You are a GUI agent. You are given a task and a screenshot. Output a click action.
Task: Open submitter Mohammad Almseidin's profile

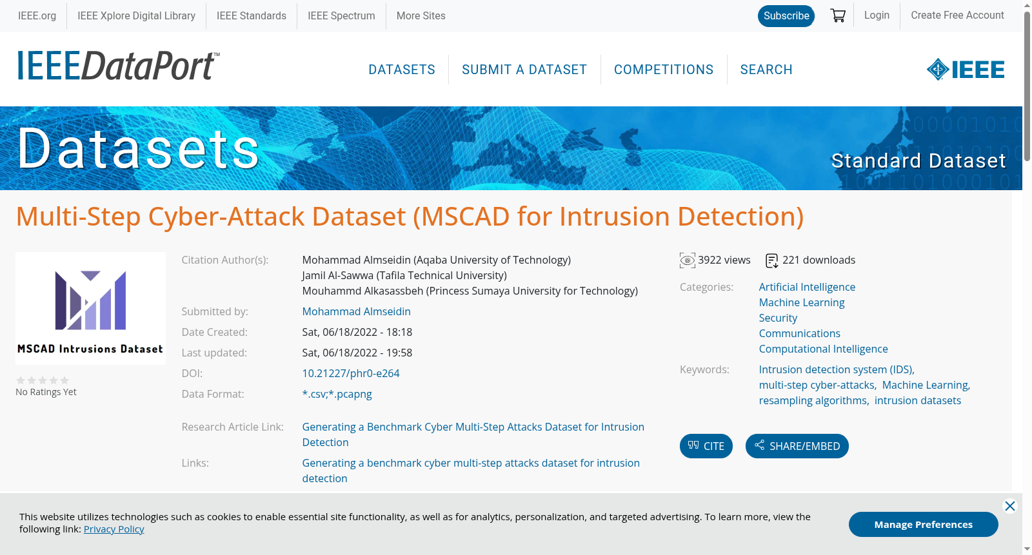(x=357, y=311)
